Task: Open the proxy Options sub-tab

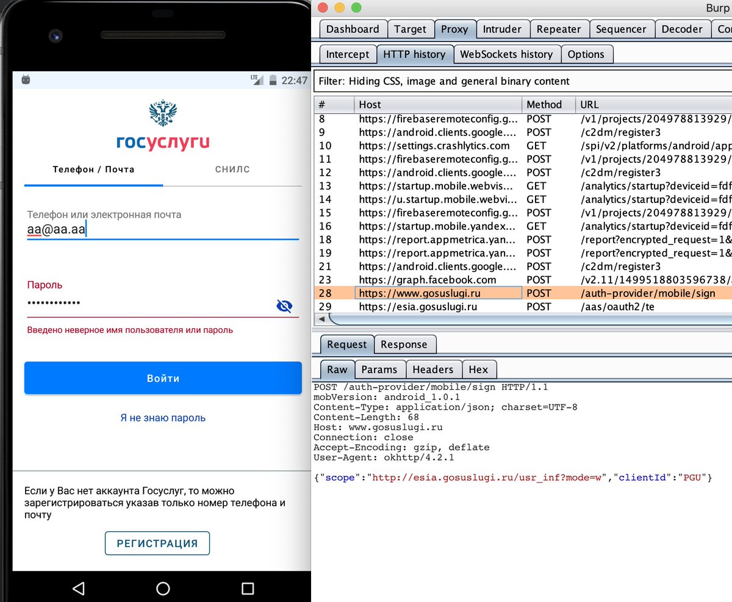Action: 586,54
